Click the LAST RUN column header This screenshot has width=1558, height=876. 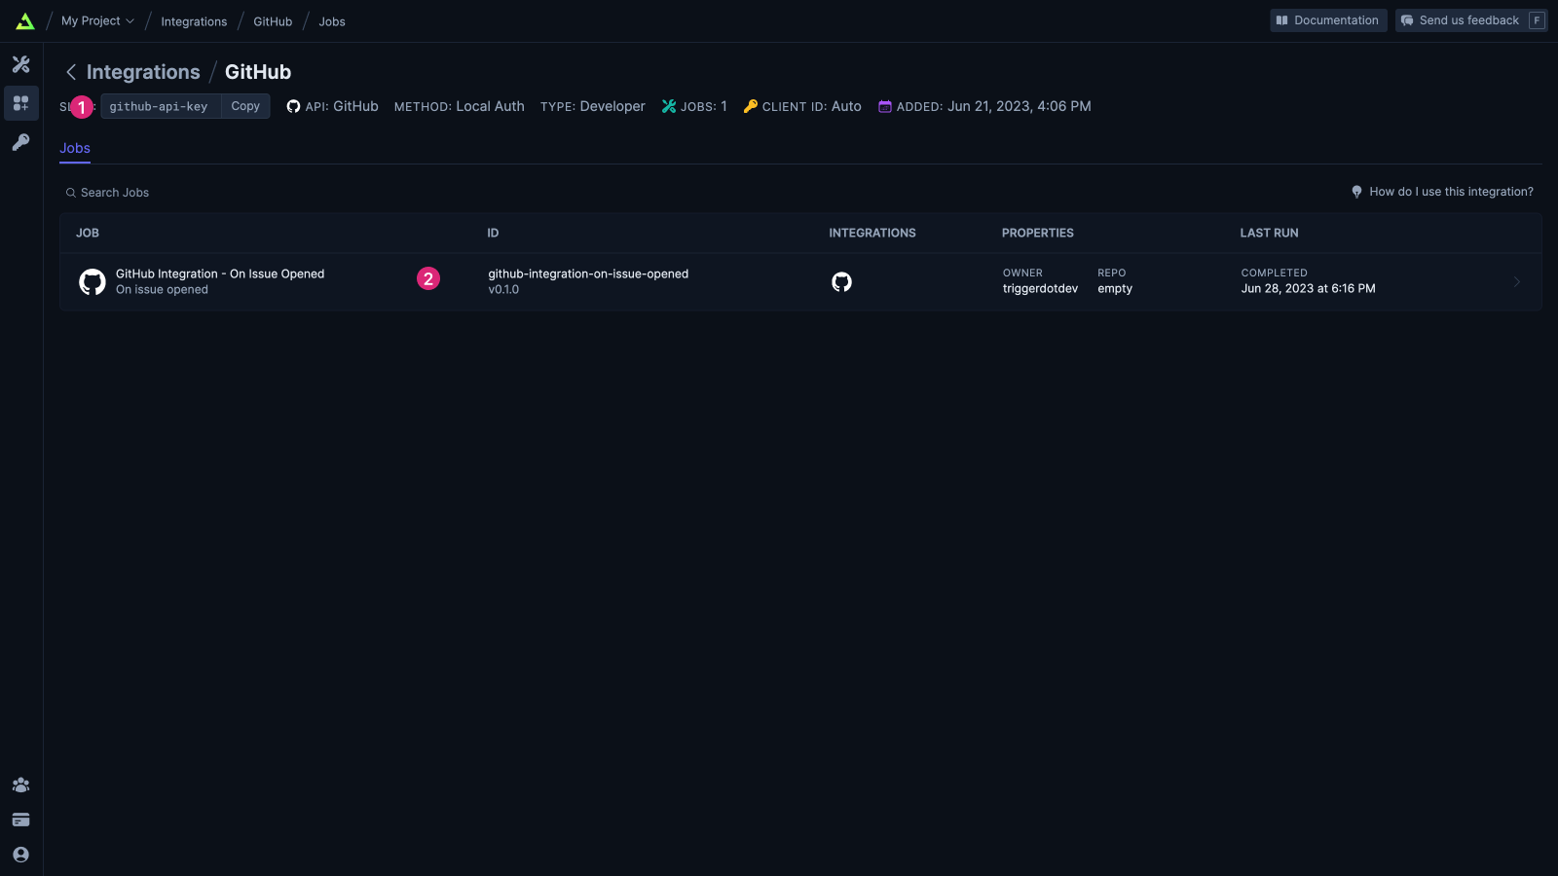1270,233
